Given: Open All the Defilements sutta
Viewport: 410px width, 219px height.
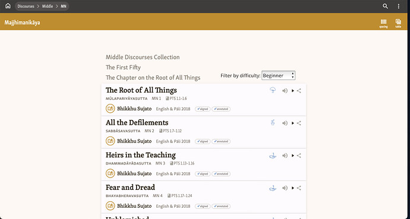Looking at the screenshot, I should pos(137,122).
